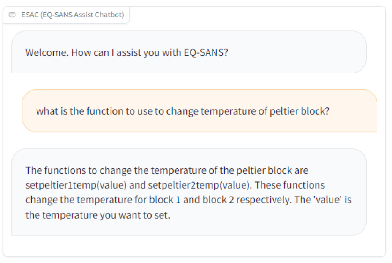Click "the temperature you want to set." line
Viewport: 392px width, 263px height.
(x=97, y=215)
